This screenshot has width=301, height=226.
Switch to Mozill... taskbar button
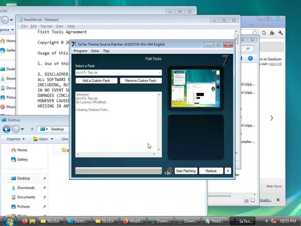click(133, 221)
